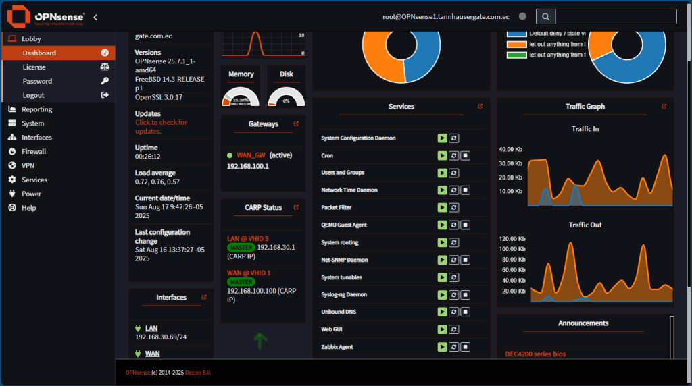Restart the Unbound DNS service
The image size is (692, 386).
454,312
